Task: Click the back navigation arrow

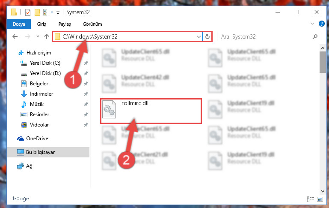Action: (x=15, y=36)
